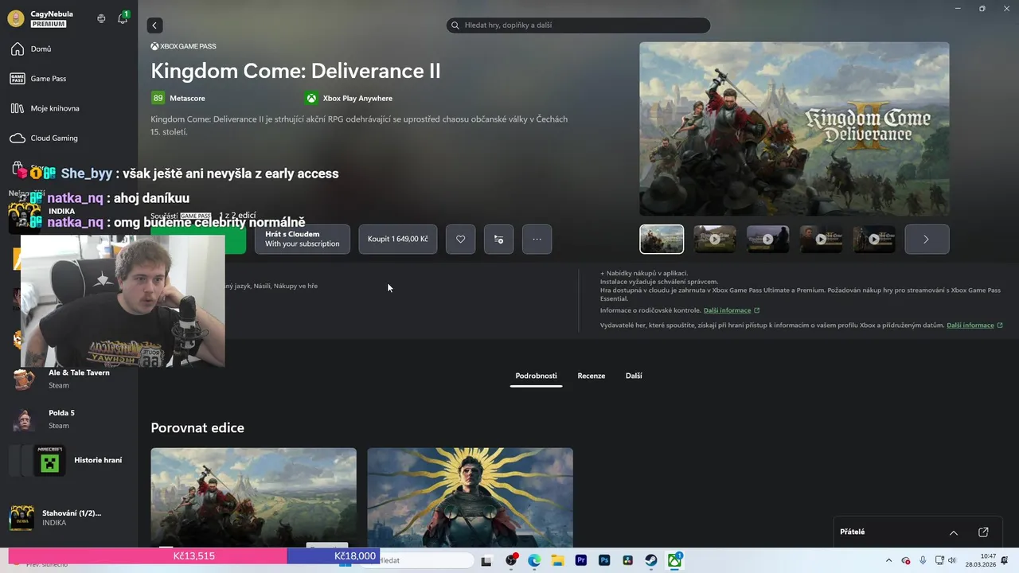Viewport: 1019px width, 573px height.
Task: Open OBS Studio icon on taskbar
Action: point(511,561)
